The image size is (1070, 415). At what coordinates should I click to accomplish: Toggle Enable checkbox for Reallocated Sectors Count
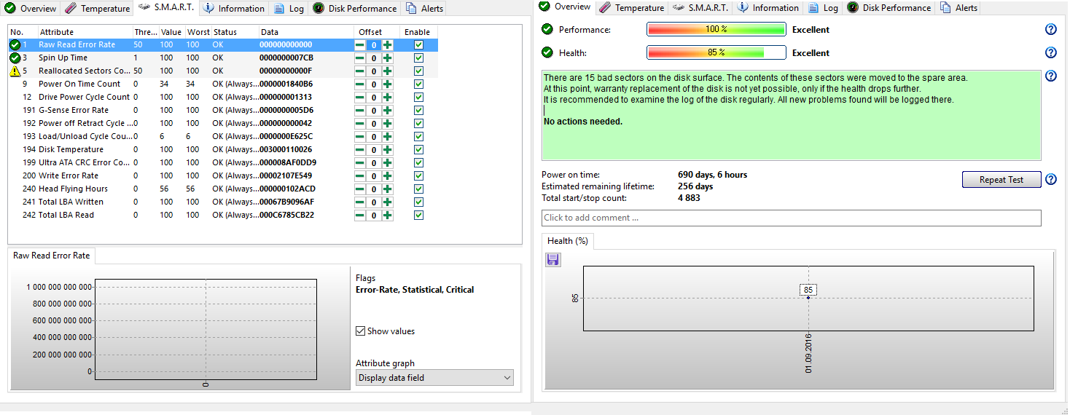[x=418, y=71]
